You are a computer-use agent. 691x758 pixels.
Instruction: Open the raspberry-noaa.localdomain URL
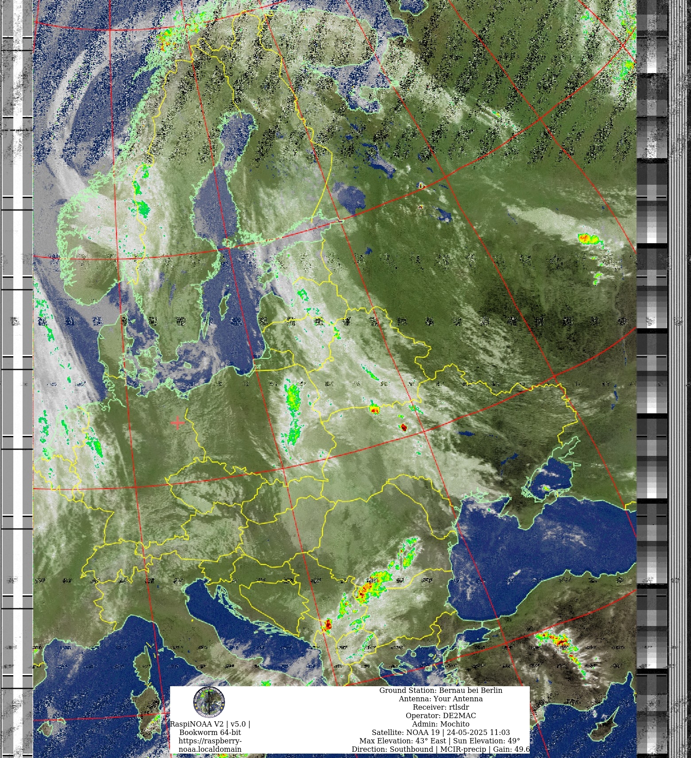point(210,745)
